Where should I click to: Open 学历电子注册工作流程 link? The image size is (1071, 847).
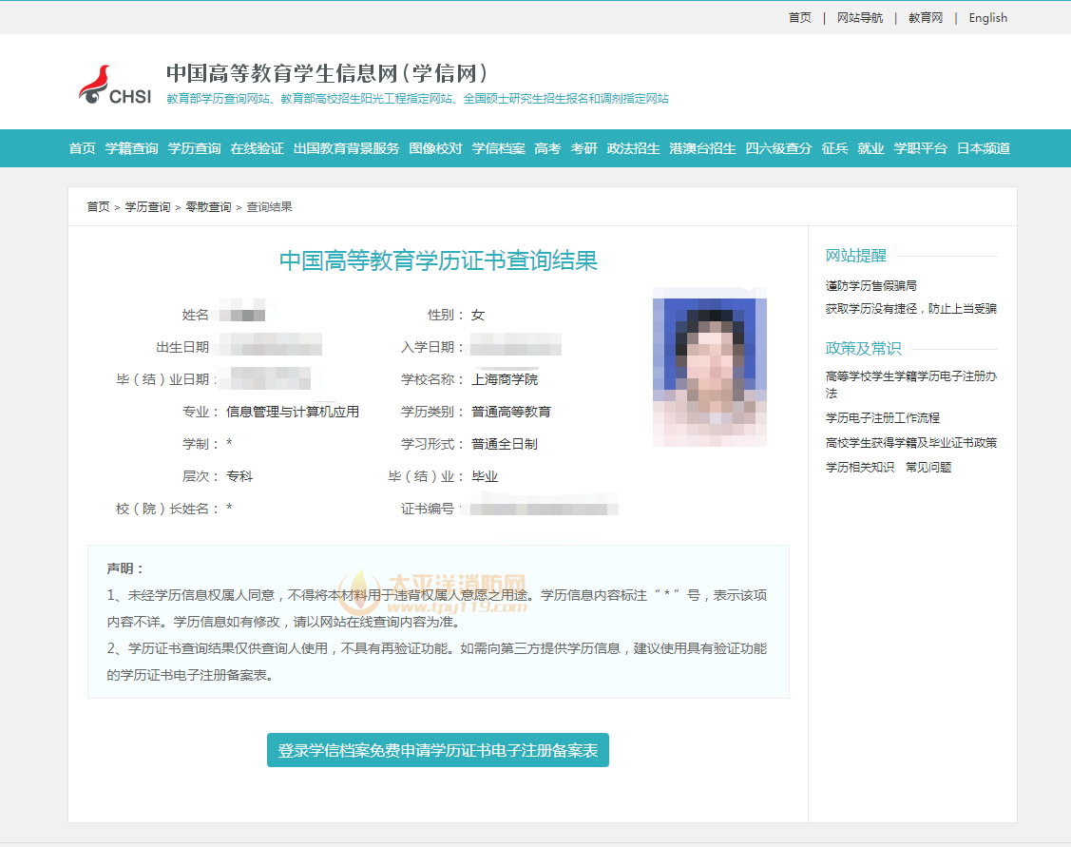click(883, 418)
